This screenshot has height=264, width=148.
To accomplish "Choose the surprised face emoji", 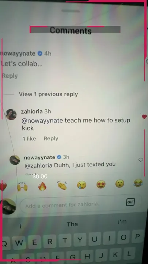I will (x=120, y=184).
